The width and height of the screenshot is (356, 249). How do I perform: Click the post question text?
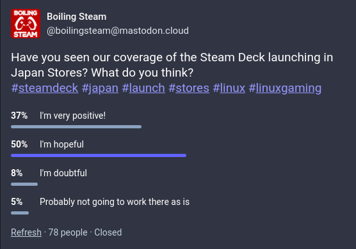(172, 65)
